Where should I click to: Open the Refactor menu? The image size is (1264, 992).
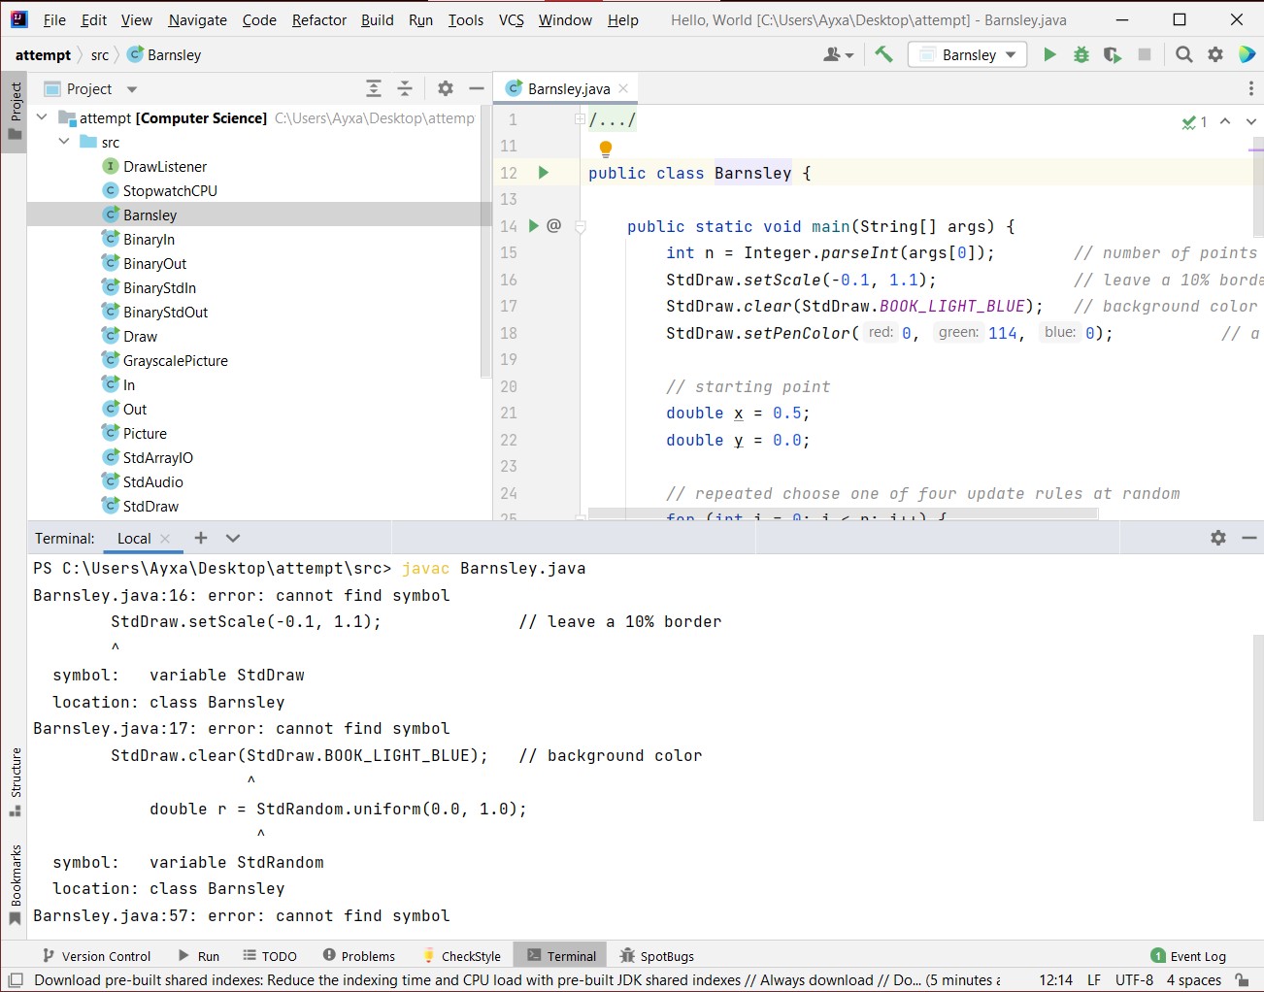(x=319, y=19)
